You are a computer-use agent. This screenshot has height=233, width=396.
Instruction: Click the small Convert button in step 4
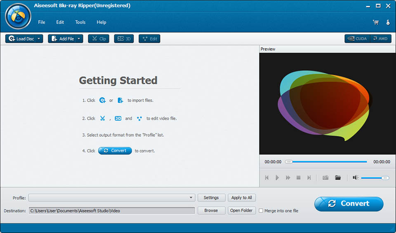115,150
